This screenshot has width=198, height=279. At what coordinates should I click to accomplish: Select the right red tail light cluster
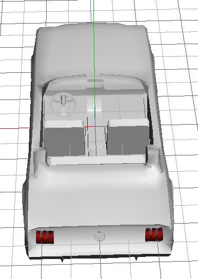[154, 234]
